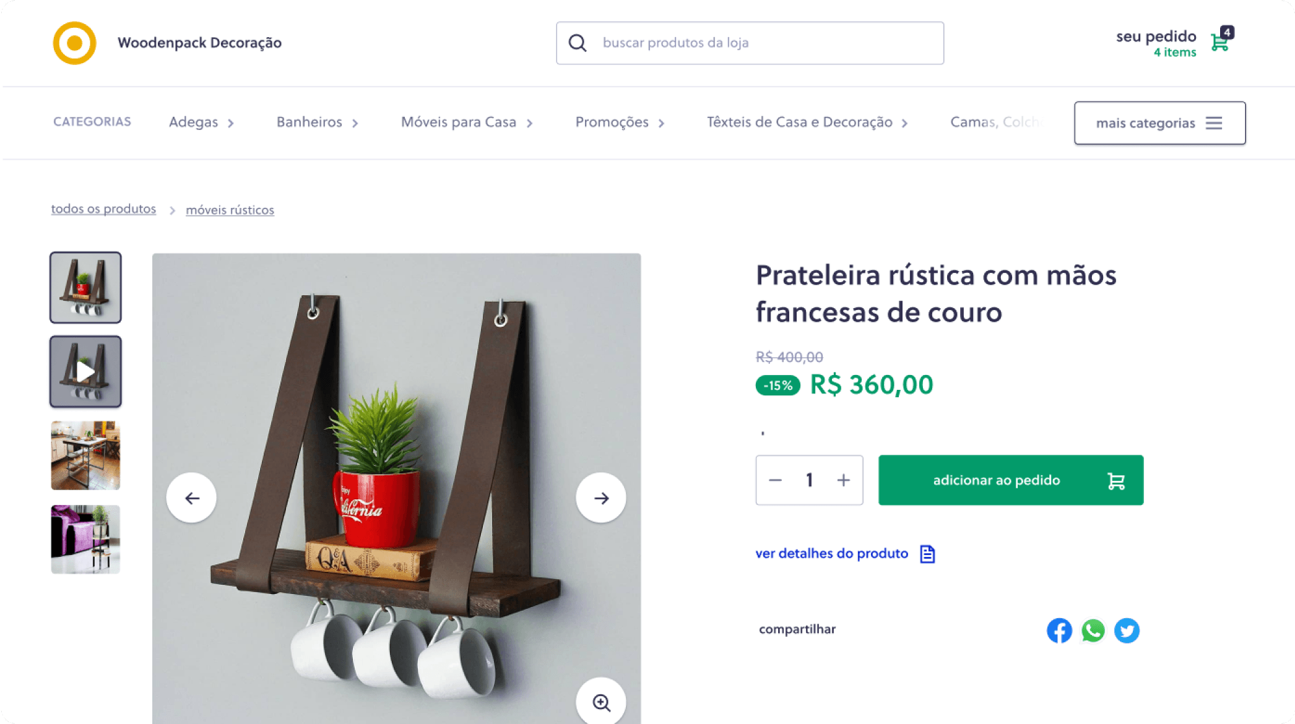
Task: Expand the Móveis para Casa category
Action: 467,123
